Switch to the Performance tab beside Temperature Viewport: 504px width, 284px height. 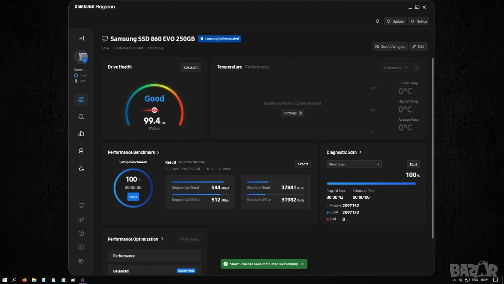257,67
